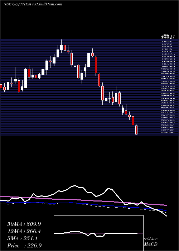The height and width of the screenshot is (251, 179).
Task: Click inside the MACD indicator box
Action: click(x=98, y=233)
